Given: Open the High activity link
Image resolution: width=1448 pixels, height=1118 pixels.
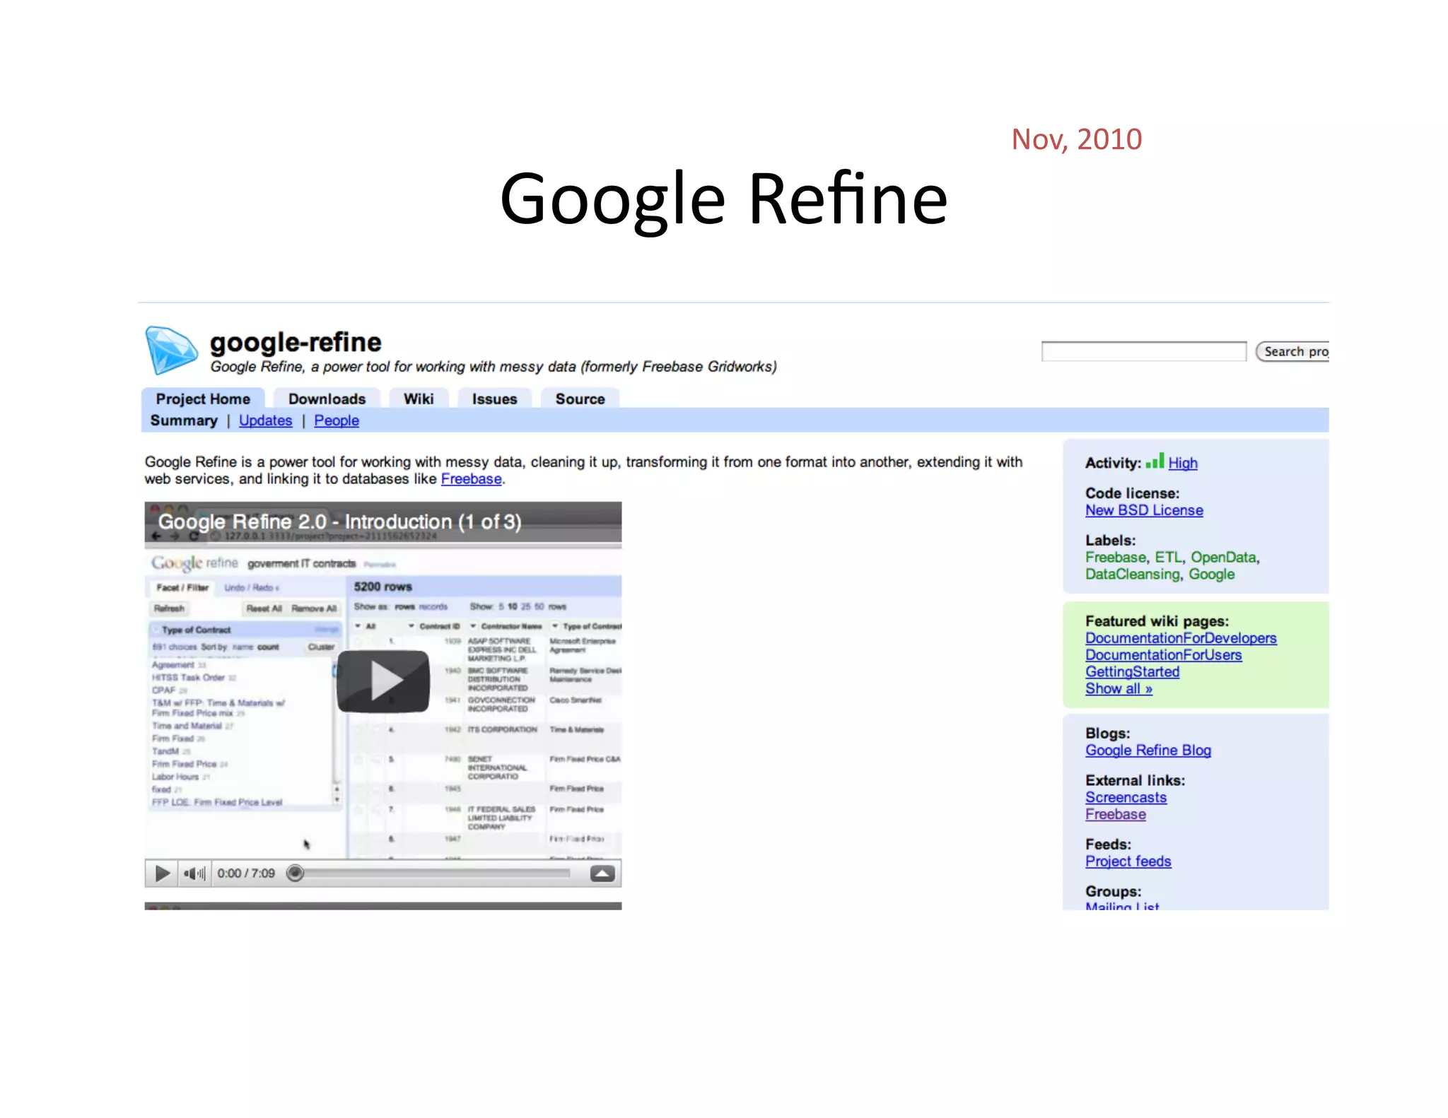Looking at the screenshot, I should 1183,463.
